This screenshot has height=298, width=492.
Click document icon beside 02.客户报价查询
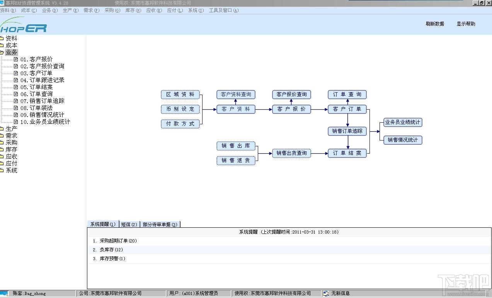pyautogui.click(x=16, y=66)
